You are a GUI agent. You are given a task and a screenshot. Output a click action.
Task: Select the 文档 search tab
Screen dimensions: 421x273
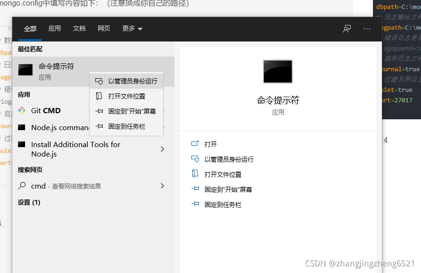click(x=79, y=28)
